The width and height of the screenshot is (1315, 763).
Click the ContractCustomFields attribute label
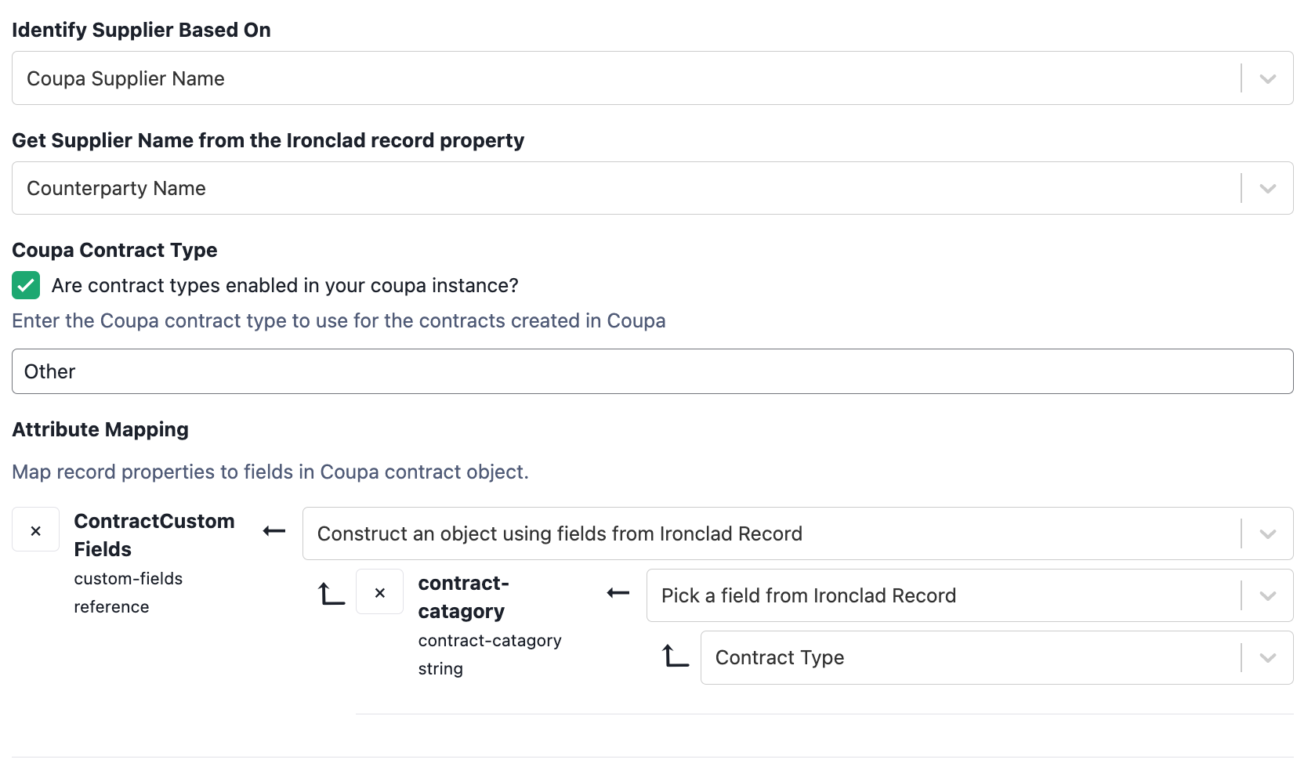(x=154, y=535)
